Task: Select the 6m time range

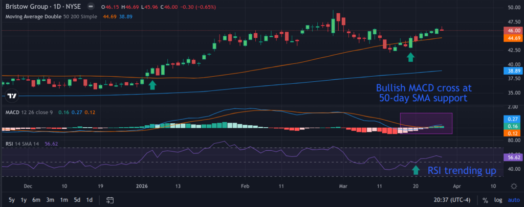Action: click(x=36, y=200)
